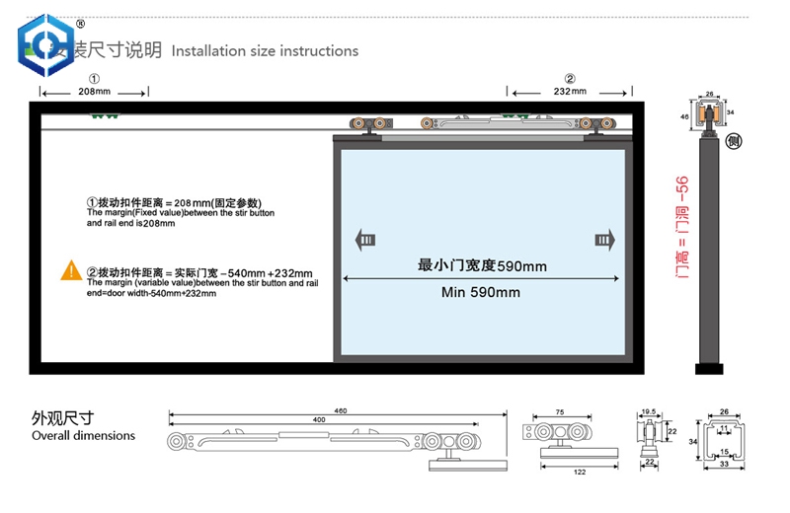Select the circled number 2 marker
The height and width of the screenshot is (513, 790).
[x=570, y=79]
